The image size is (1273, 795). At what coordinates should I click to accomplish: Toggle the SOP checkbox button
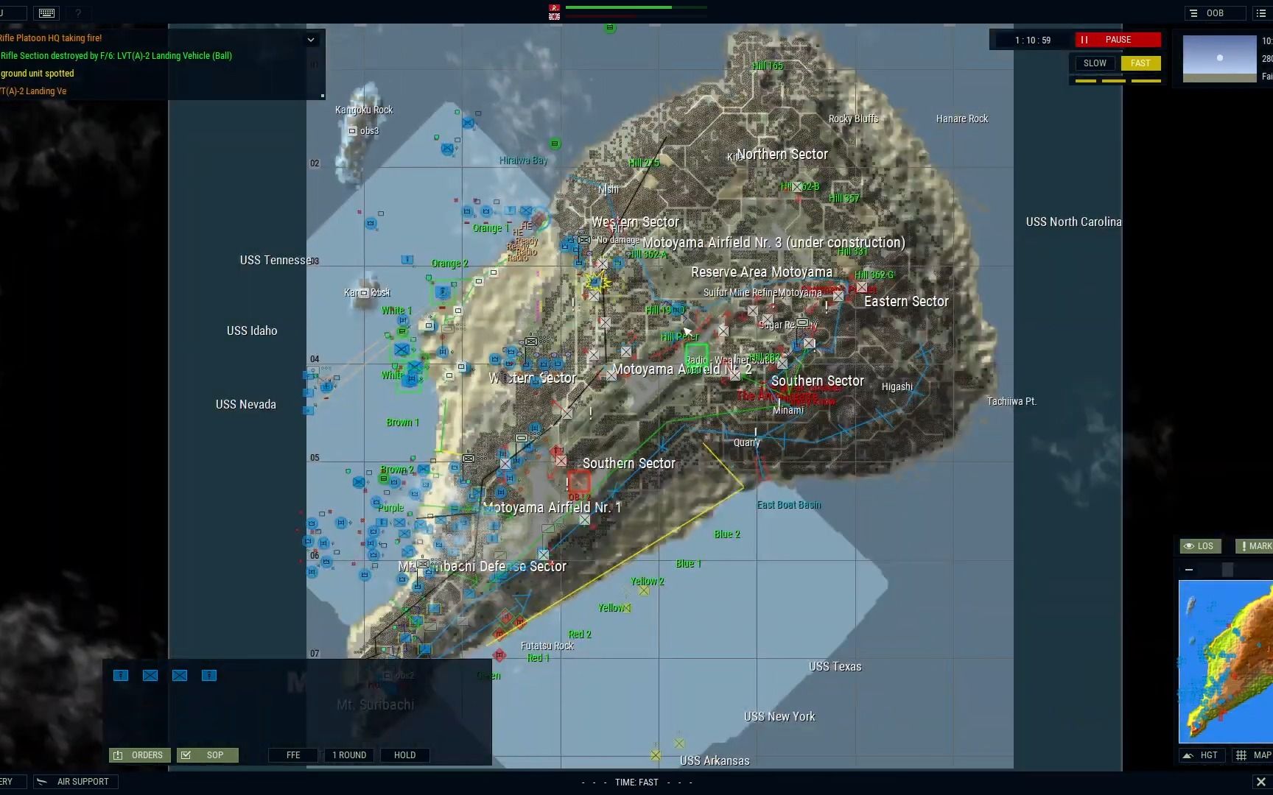(207, 755)
